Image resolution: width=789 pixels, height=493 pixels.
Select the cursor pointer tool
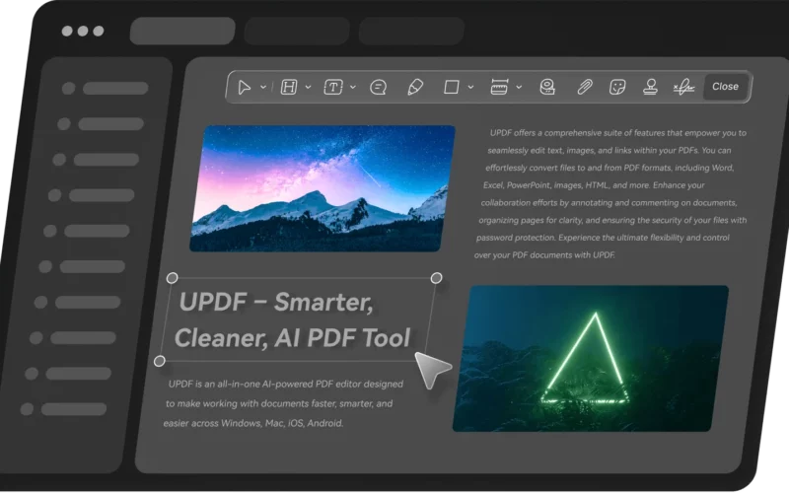pos(245,87)
